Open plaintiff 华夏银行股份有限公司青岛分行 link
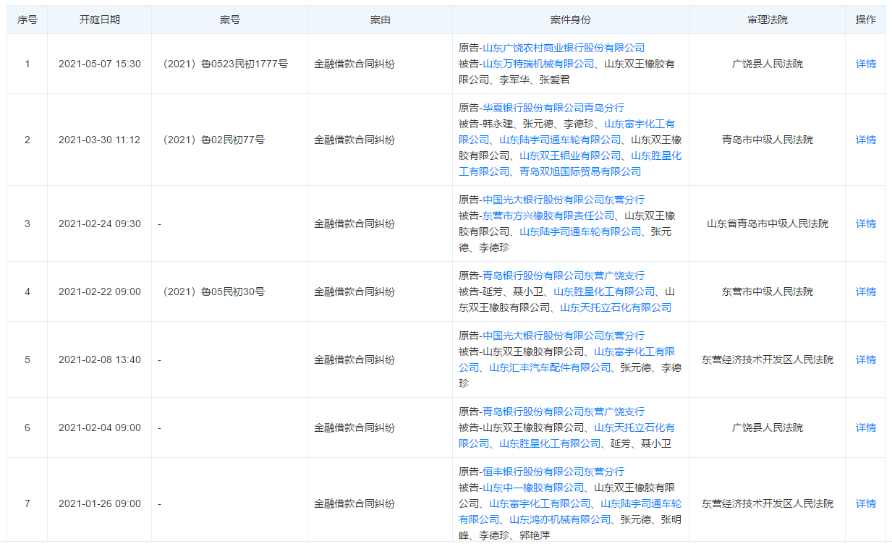The width and height of the screenshot is (892, 549). (553, 108)
